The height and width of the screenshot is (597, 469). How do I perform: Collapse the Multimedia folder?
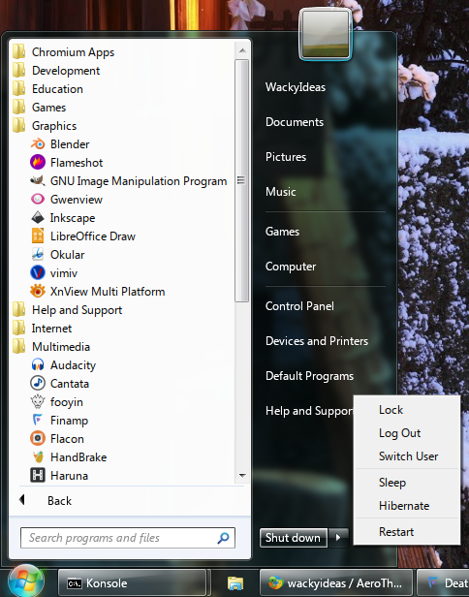(x=51, y=347)
